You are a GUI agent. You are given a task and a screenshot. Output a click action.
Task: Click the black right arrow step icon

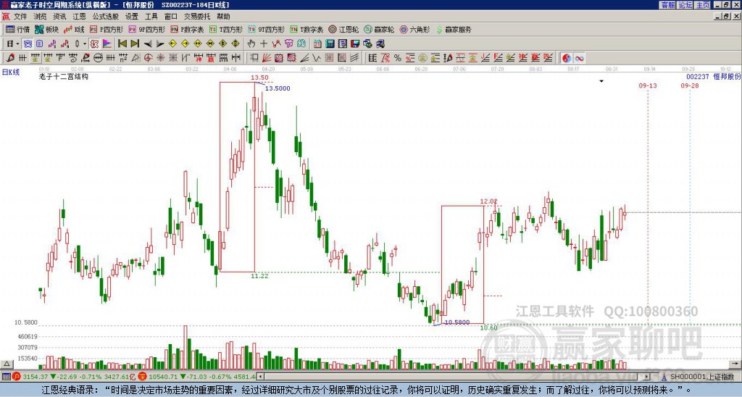click(160, 44)
